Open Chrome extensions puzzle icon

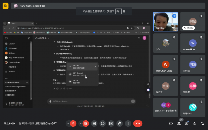(x=138, y=28)
